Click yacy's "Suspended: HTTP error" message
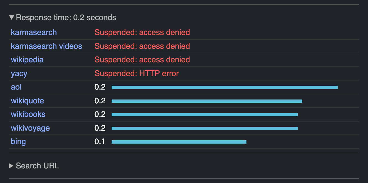 pos(136,74)
